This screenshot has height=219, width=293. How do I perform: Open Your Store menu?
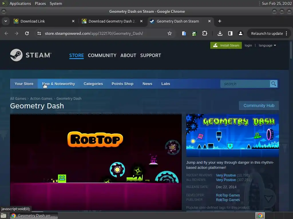pyautogui.click(x=24, y=84)
